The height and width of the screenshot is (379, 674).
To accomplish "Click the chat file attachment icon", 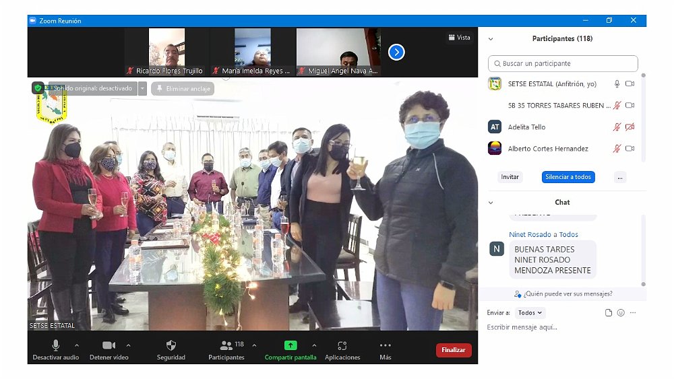I will [609, 313].
